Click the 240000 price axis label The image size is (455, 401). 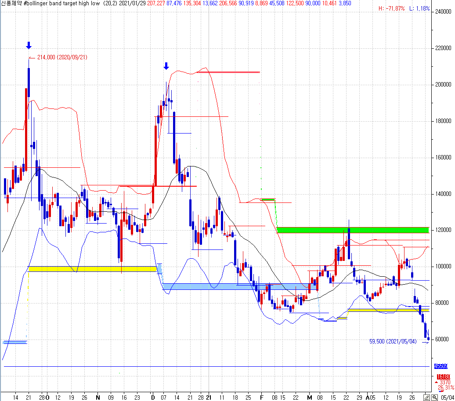click(443, 11)
